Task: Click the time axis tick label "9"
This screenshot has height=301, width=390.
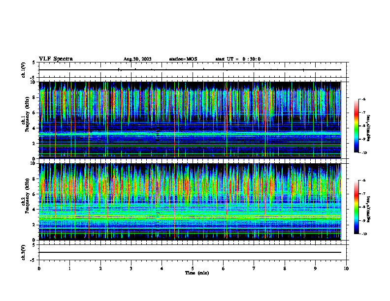Action: coord(315,269)
